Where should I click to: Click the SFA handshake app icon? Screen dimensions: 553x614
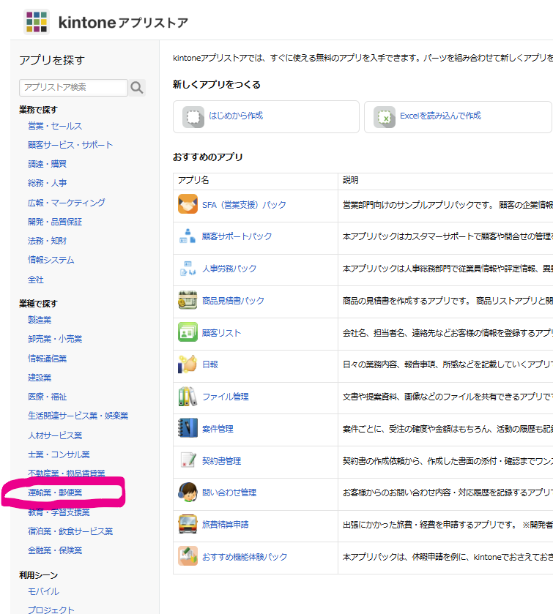tap(188, 204)
